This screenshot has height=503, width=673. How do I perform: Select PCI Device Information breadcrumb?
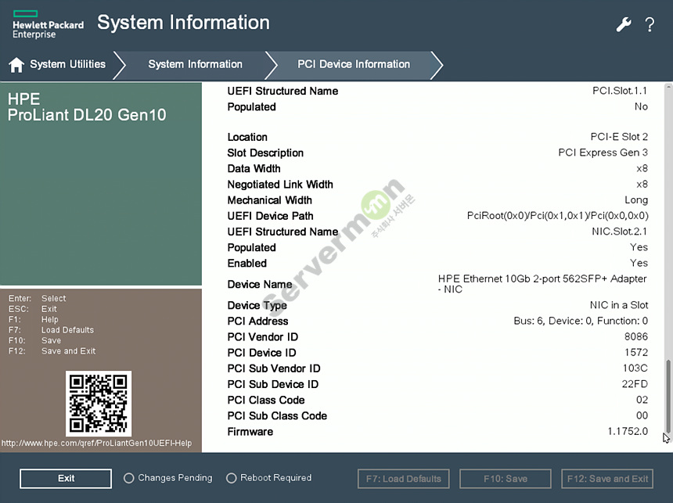click(x=354, y=64)
